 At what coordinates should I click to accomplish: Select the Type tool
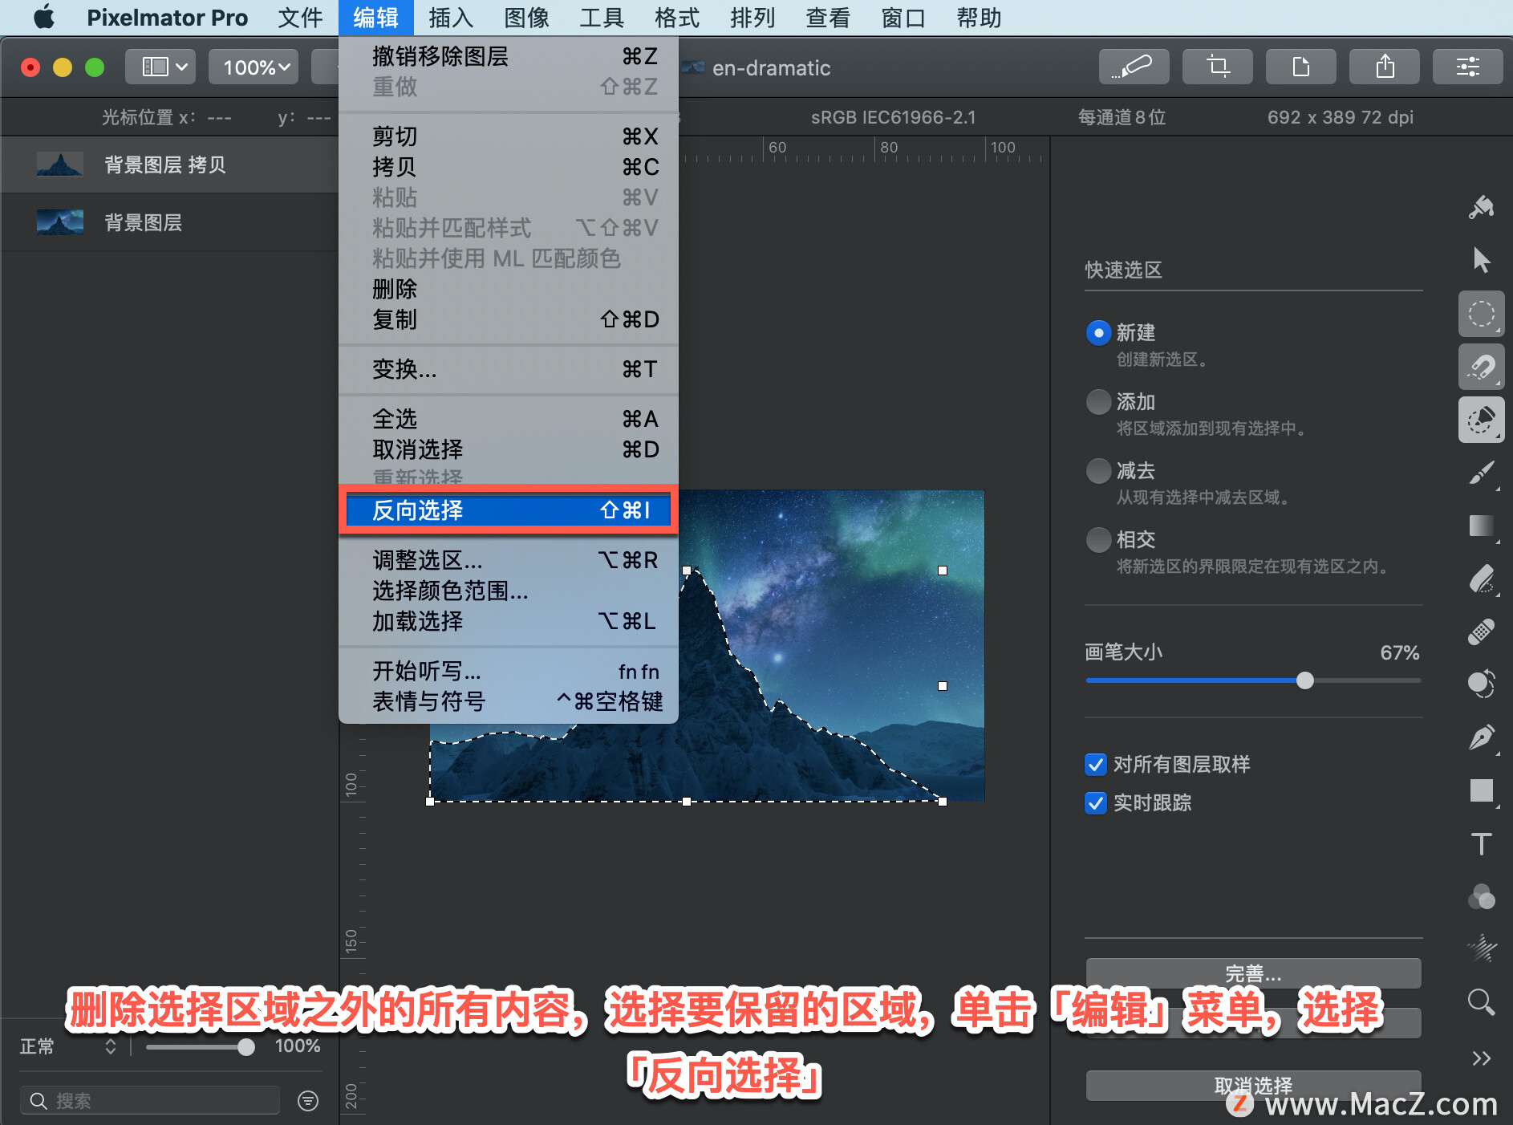click(x=1482, y=844)
